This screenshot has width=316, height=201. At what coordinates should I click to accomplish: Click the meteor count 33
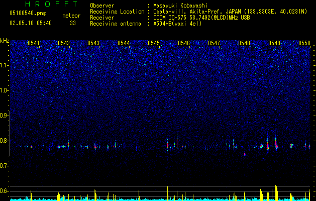coord(73,23)
